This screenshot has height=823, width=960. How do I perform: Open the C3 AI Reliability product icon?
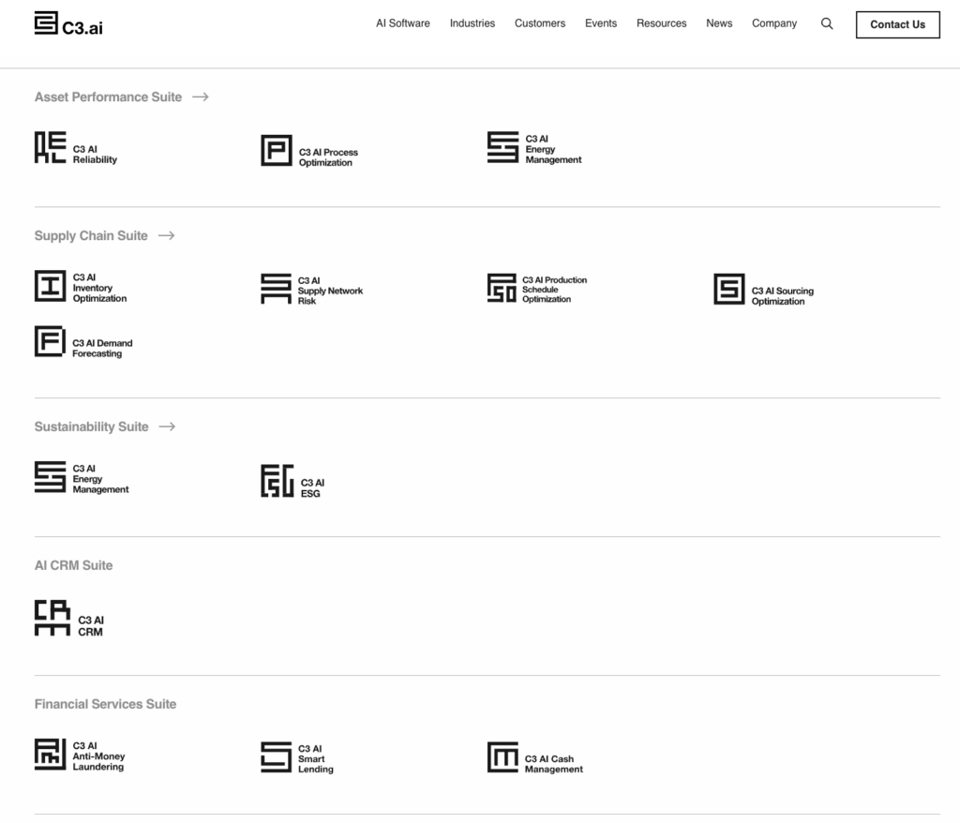click(51, 147)
